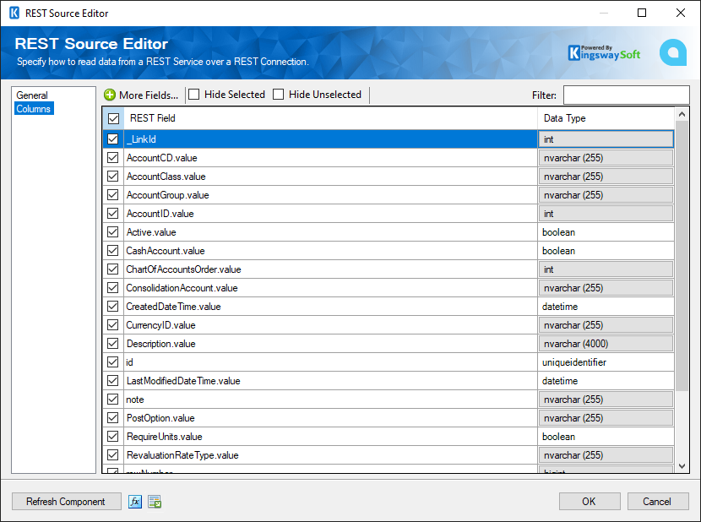Image resolution: width=701 pixels, height=522 pixels.
Task: Uncheck the ConsolidationAccount.value checkbox
Action: [x=112, y=288]
